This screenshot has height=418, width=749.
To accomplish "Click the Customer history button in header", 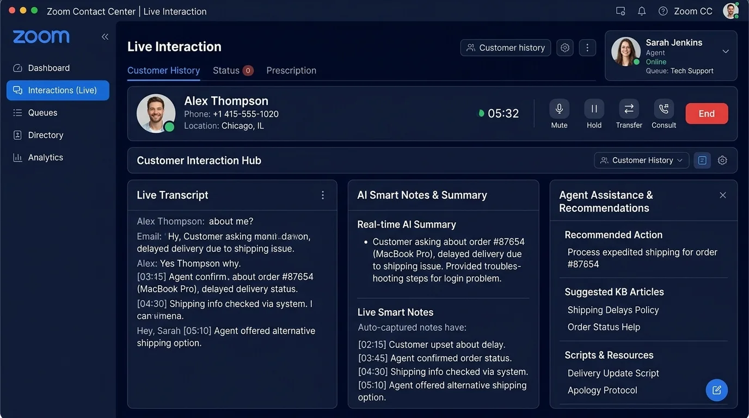I will 506,48.
